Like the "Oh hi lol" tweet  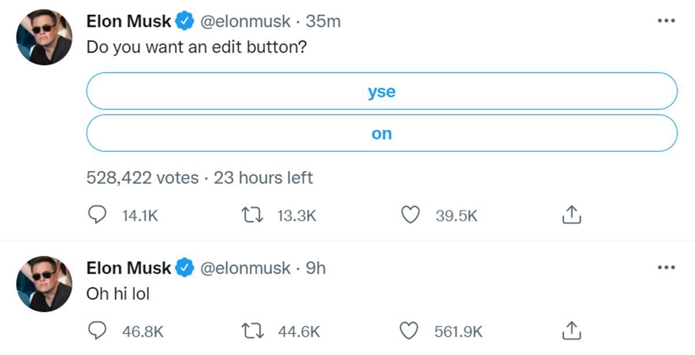click(409, 331)
